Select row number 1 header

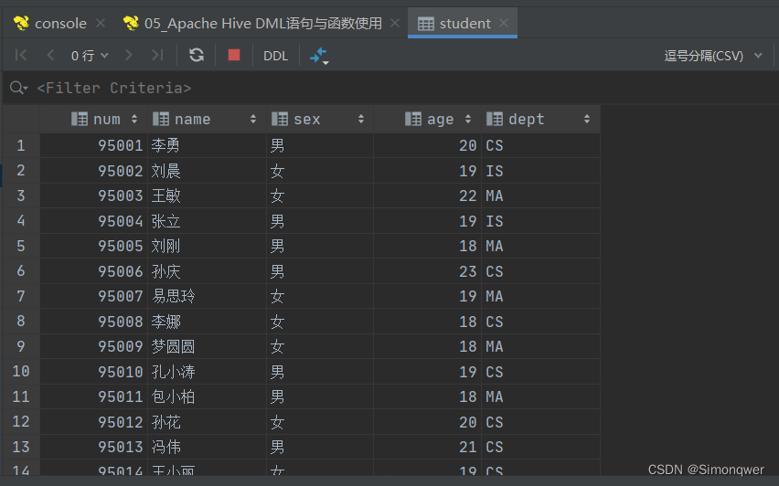21,145
